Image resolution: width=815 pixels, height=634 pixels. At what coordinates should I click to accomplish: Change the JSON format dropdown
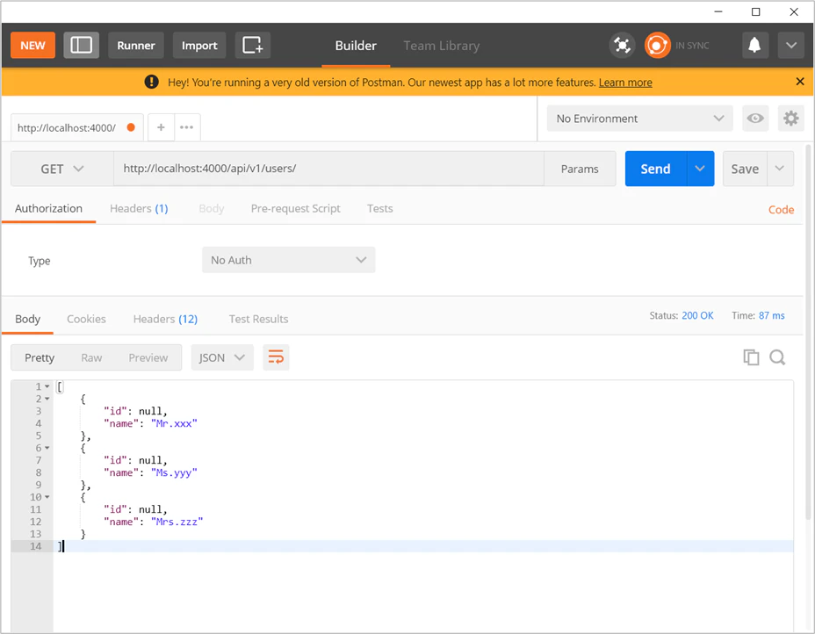pos(222,357)
